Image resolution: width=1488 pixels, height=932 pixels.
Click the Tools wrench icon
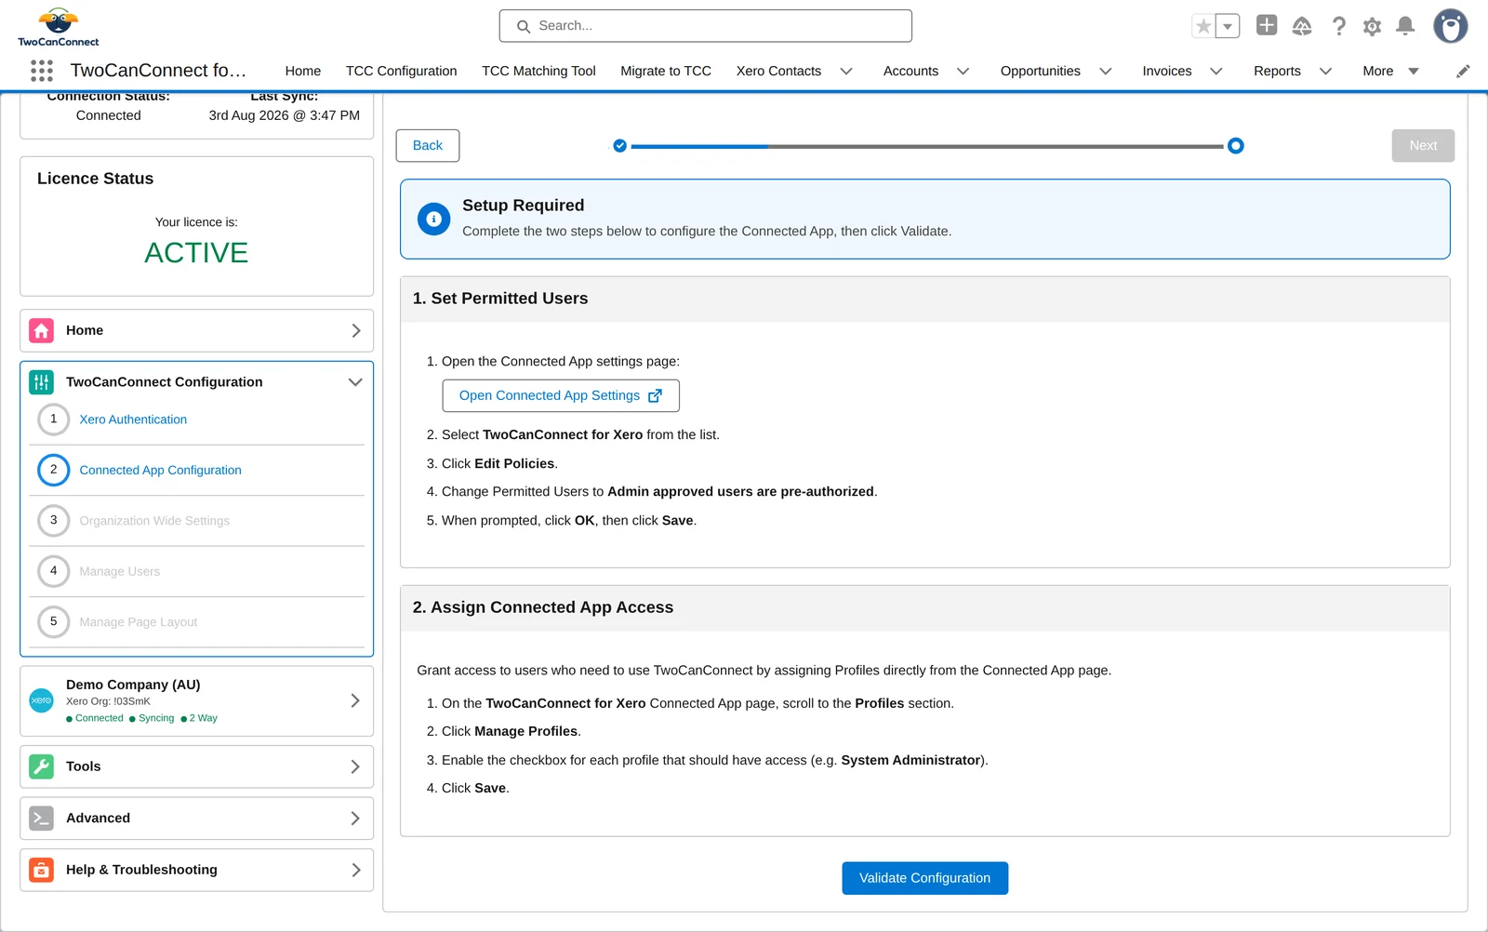pyautogui.click(x=41, y=766)
